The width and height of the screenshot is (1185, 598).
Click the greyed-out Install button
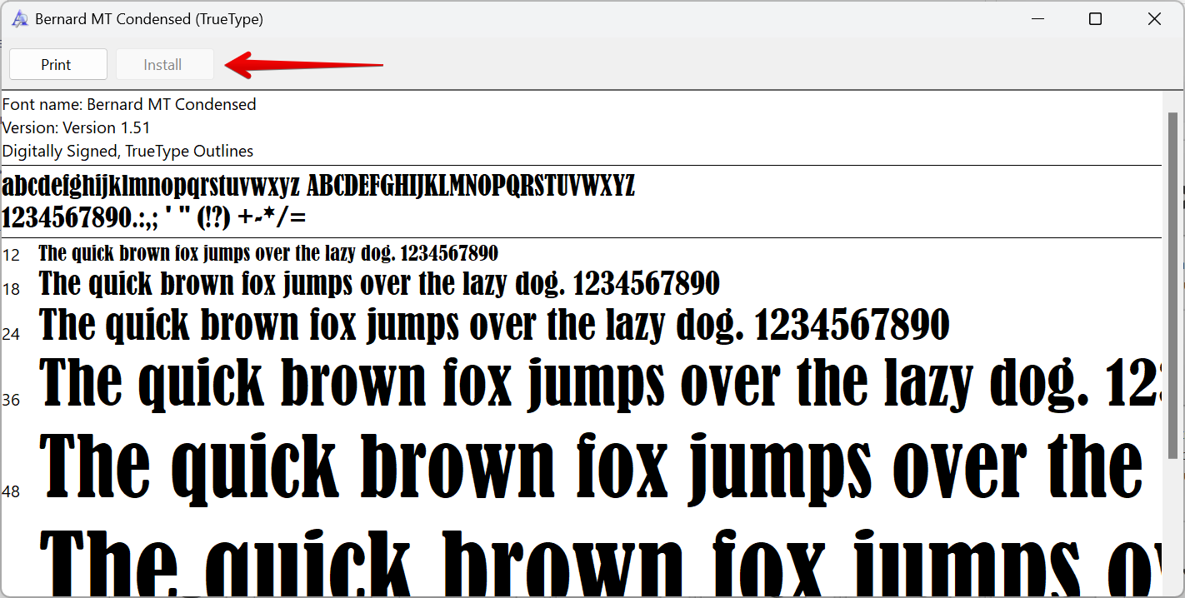[165, 64]
